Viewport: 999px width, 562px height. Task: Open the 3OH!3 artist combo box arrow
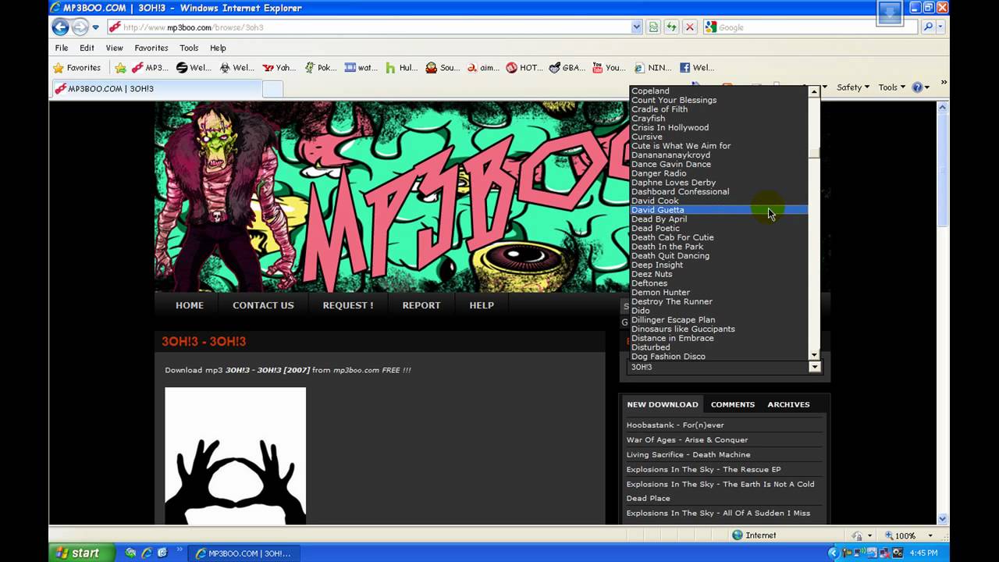coord(815,367)
